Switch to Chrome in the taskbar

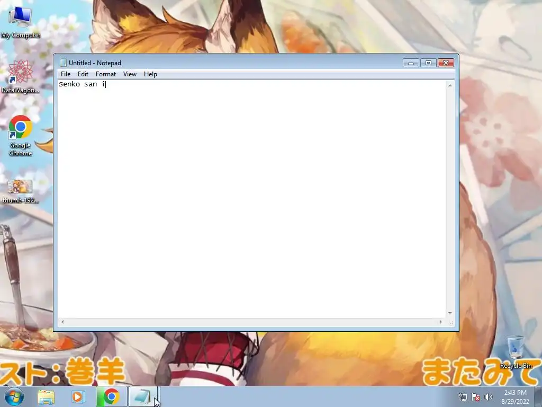(111, 396)
